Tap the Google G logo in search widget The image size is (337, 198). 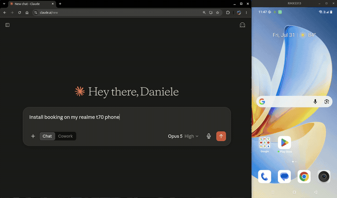[x=262, y=101]
